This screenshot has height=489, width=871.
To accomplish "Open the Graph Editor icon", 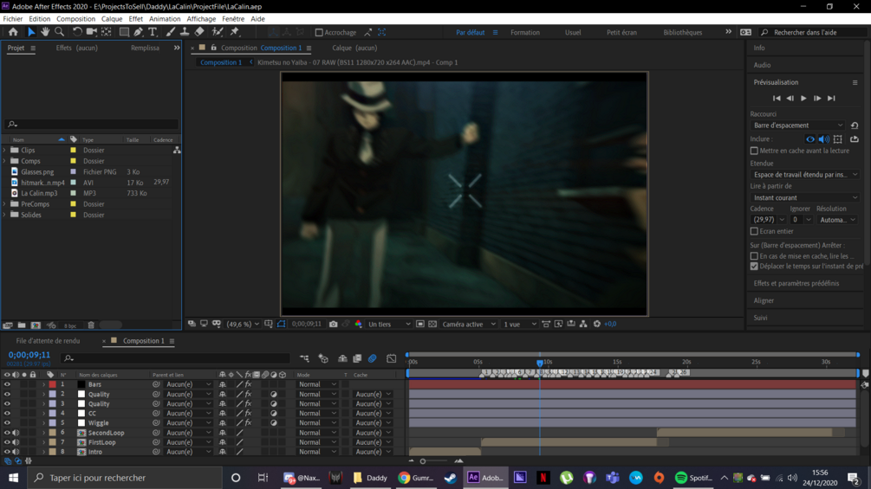I will pyautogui.click(x=391, y=358).
